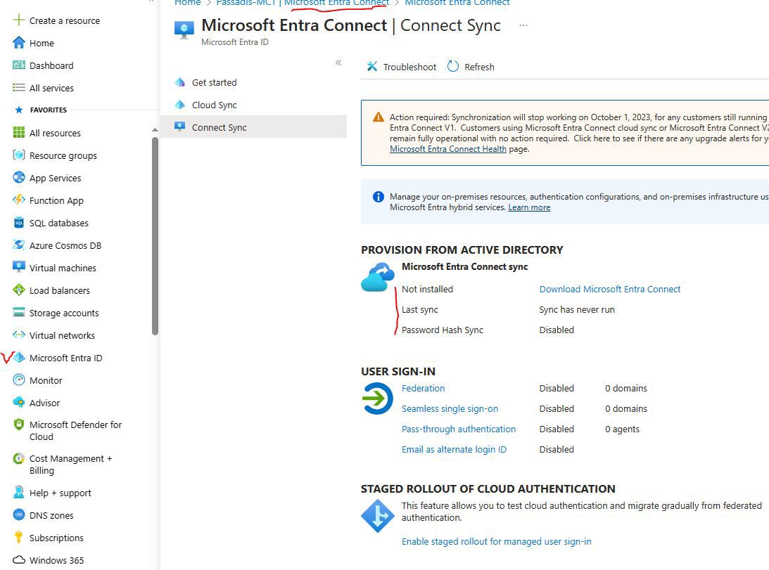The width and height of the screenshot is (769, 570).
Task: Navigate to Home via the breadcrumb
Action: [187, 3]
